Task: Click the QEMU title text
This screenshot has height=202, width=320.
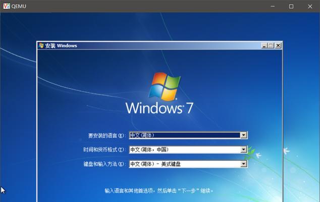Action: click(x=19, y=7)
